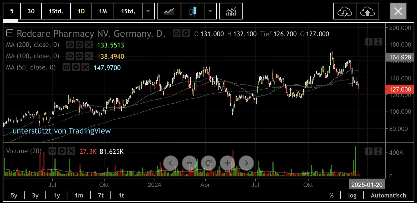Click the 2025-01-20 date label on time axis
The width and height of the screenshot is (417, 203).
point(367,185)
